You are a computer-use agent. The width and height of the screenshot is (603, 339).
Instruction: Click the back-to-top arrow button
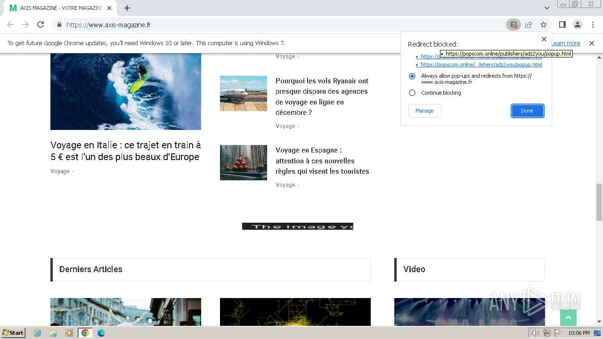point(568,318)
